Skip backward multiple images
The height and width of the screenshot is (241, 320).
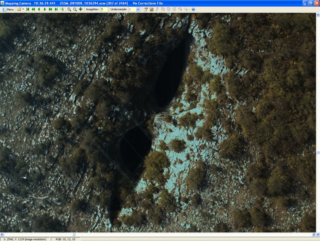click(33, 9)
